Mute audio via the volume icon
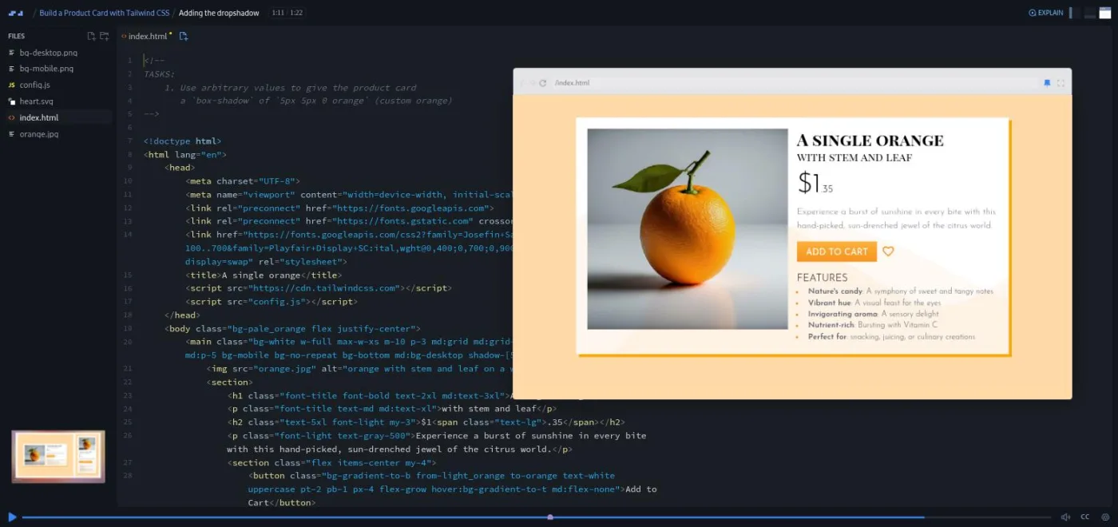This screenshot has height=527, width=1118. click(1065, 517)
